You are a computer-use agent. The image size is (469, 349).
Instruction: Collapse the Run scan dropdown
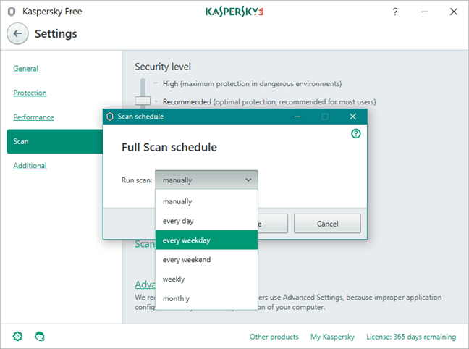pos(206,180)
